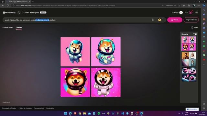Open Política de Conteúdo link

[25, 108]
